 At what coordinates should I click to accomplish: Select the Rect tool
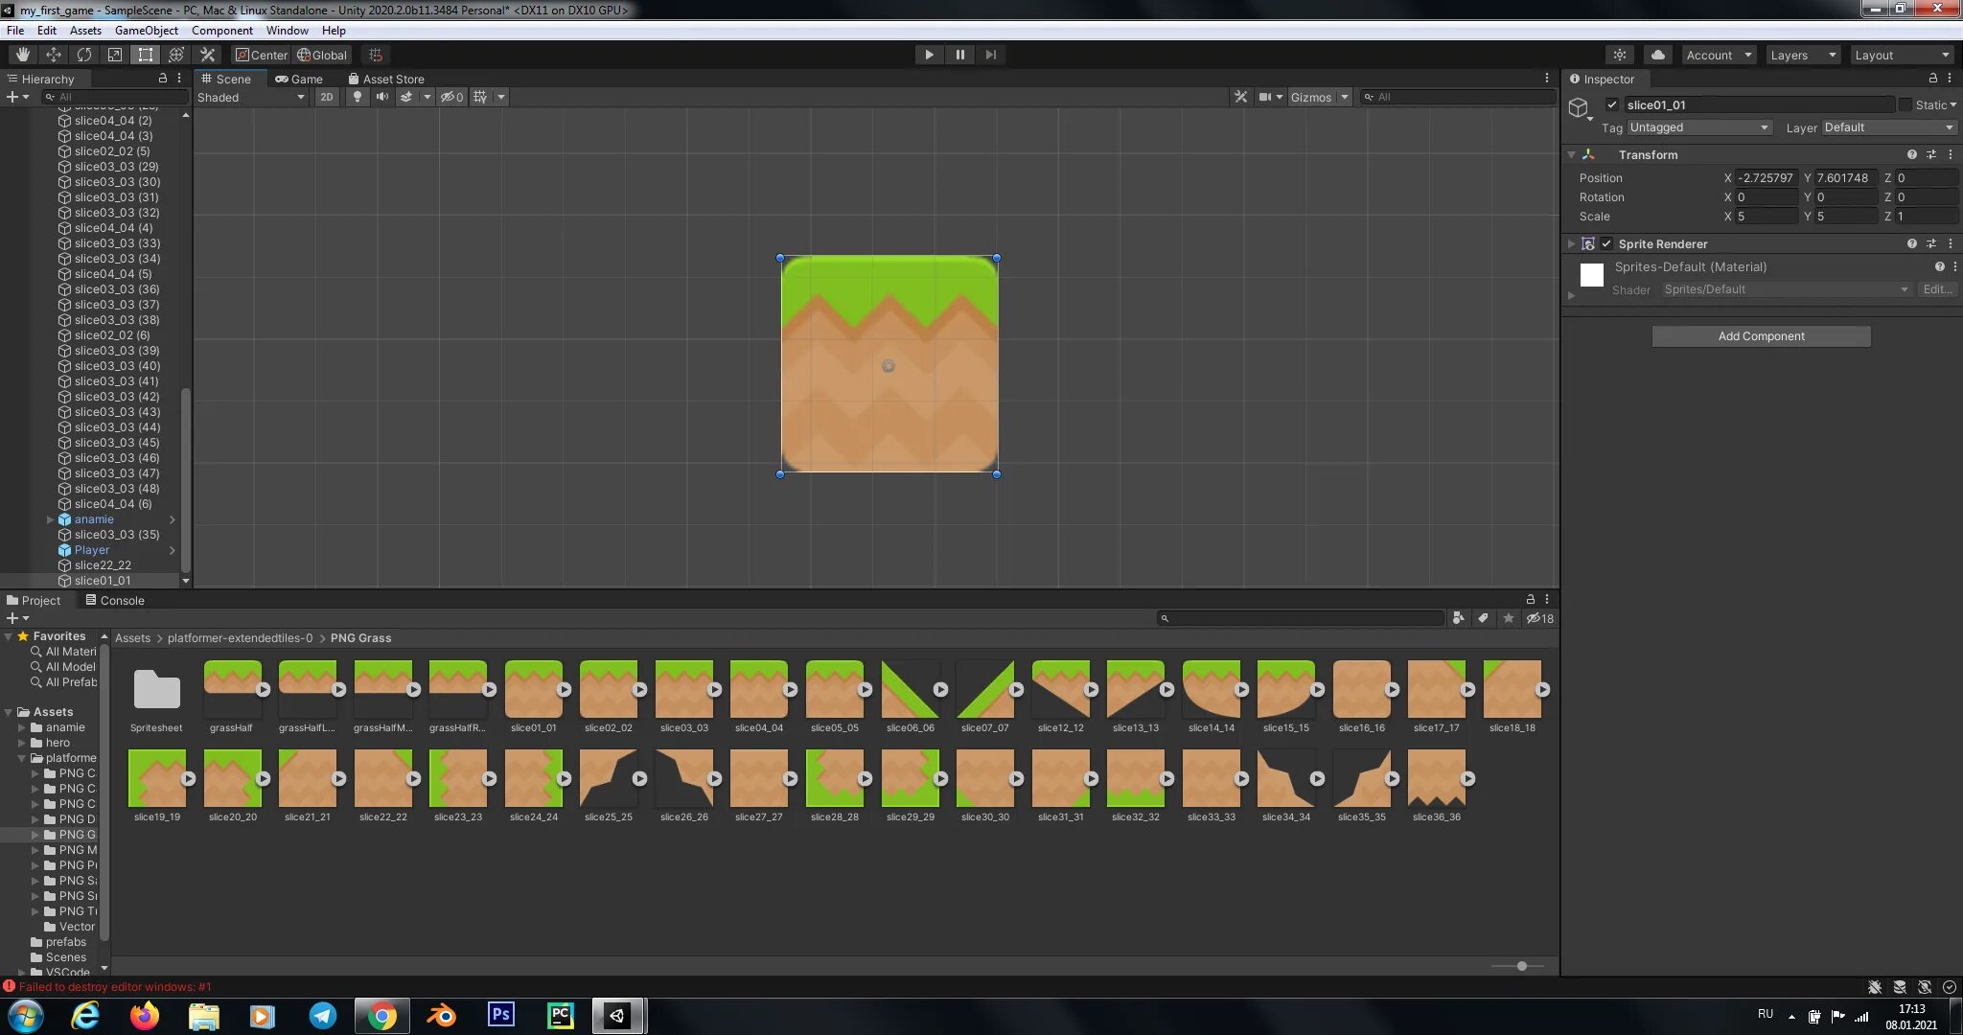click(x=145, y=55)
